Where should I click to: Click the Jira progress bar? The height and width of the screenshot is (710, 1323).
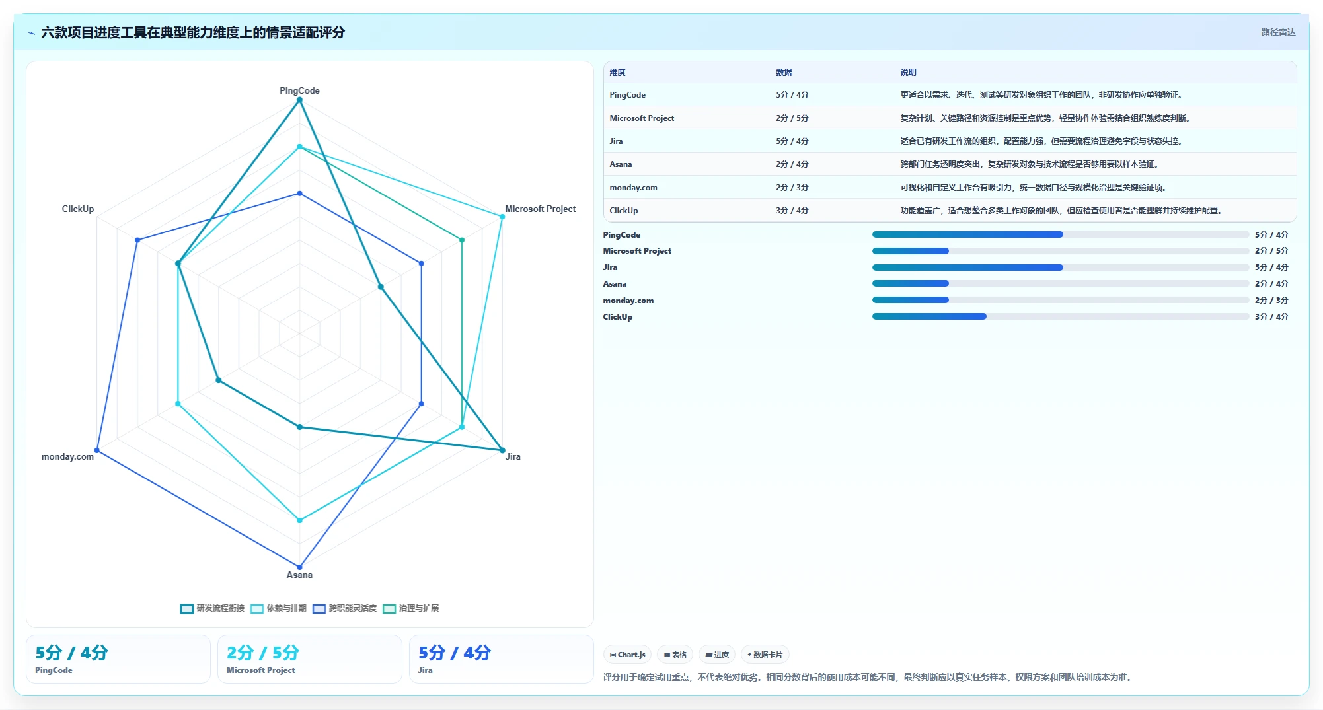[1060, 267]
